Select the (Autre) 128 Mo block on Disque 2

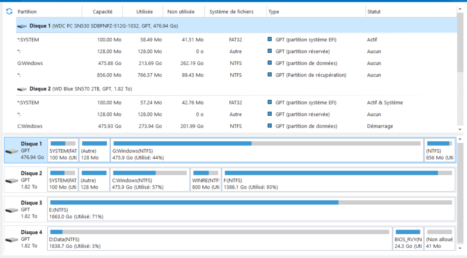(x=94, y=180)
